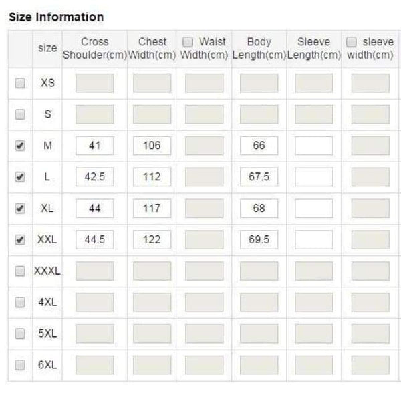
Task: Click Sleeve Length input in XXL row
Action: (x=313, y=239)
